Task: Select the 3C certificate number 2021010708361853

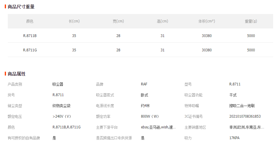Action: (x=245, y=116)
